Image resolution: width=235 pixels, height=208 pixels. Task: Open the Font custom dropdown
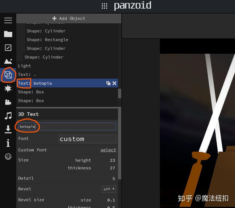click(x=87, y=139)
